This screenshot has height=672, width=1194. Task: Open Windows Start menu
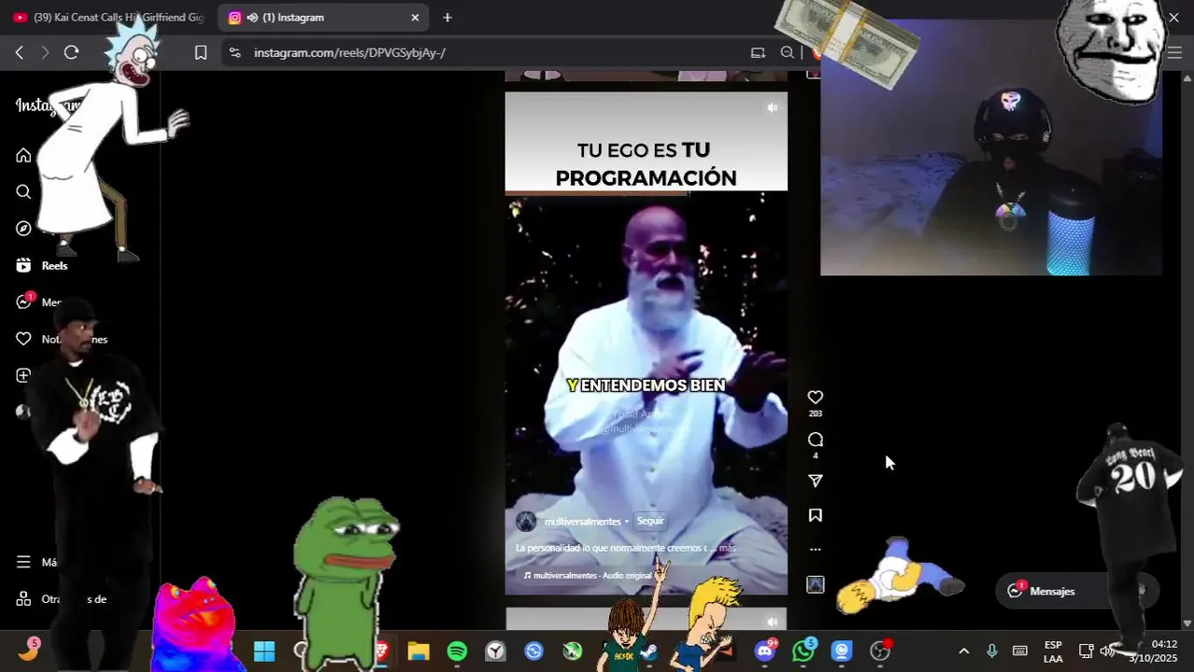[264, 651]
